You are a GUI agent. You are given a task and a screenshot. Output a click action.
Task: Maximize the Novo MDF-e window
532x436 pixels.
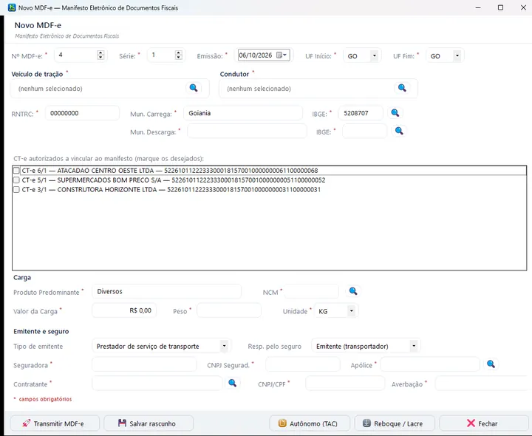point(500,7)
